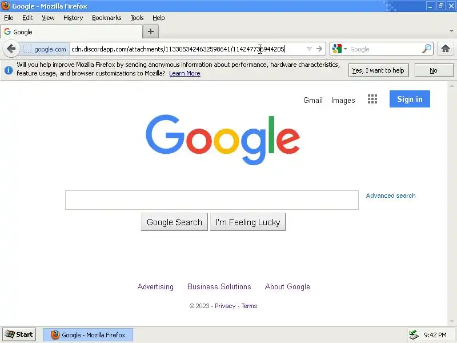The image size is (457, 343).
Task: Open the Bookmarks menu
Action: pos(106,18)
